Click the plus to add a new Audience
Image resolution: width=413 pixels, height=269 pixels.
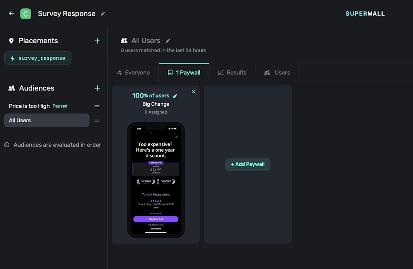pos(97,88)
